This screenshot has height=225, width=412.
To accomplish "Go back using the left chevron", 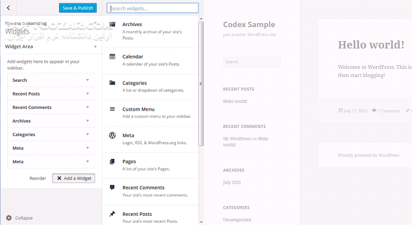I will coord(8,8).
